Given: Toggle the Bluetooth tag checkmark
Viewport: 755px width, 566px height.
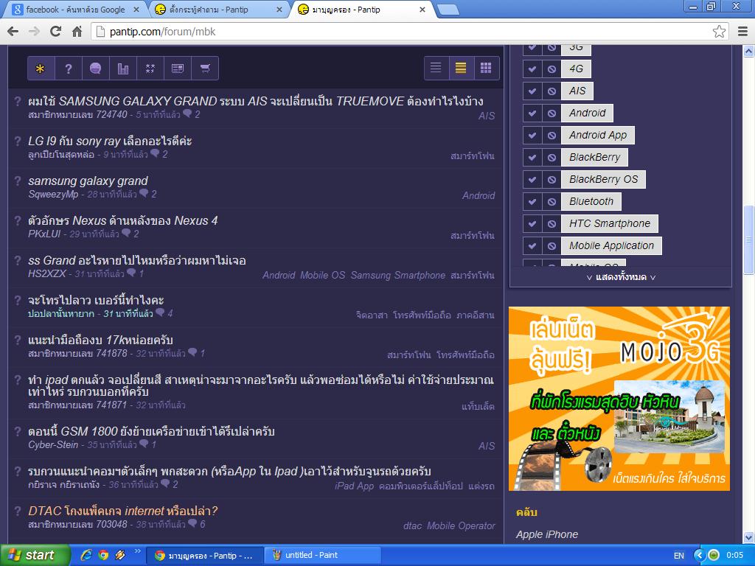Looking at the screenshot, I should 532,202.
